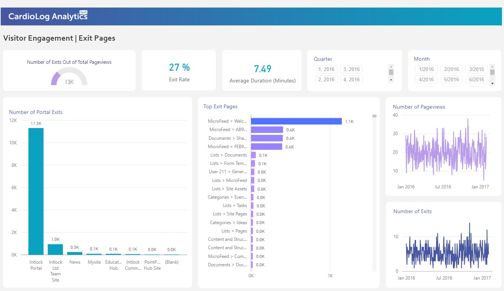The width and height of the screenshot is (504, 291).
Task: Filter by month 5/2016
Action: [451, 79]
